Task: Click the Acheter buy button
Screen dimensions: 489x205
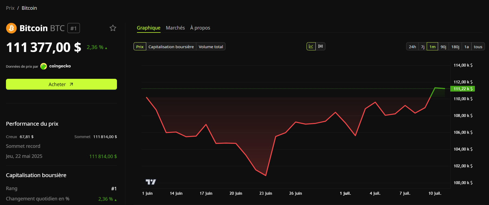Action: [x=61, y=84]
